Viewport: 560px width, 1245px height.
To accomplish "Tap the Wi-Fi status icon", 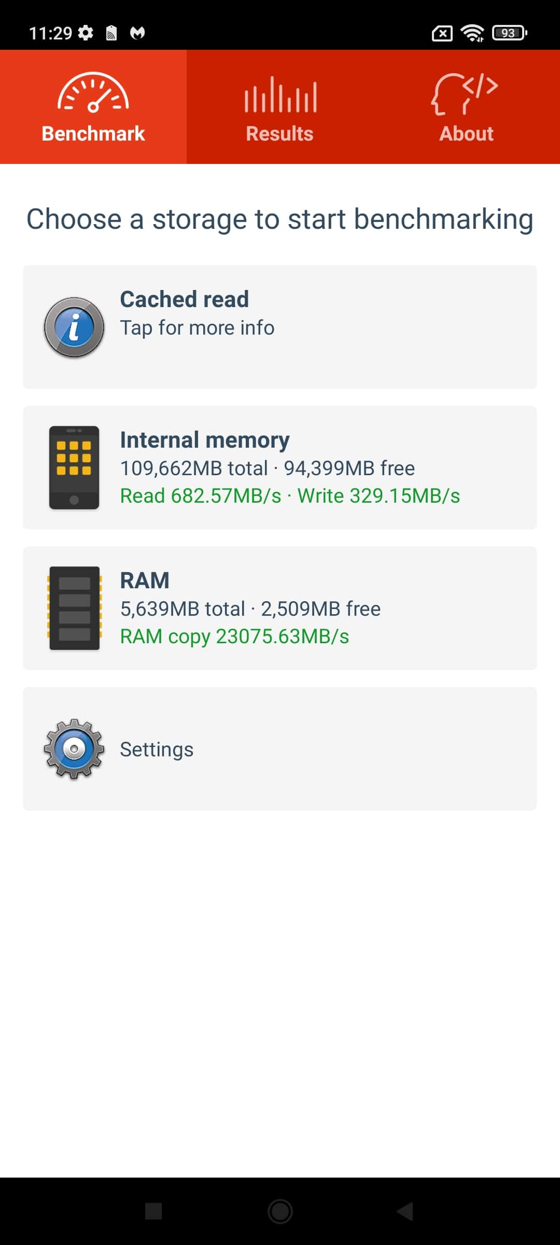I will click(472, 33).
